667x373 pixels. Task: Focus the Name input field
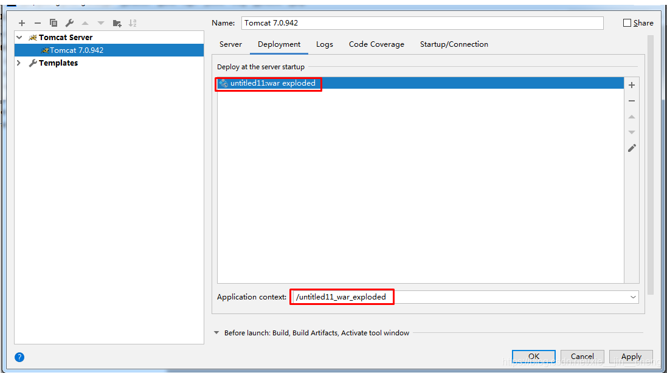[423, 23]
